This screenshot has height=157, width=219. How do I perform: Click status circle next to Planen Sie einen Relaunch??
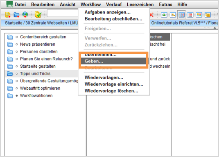click(17, 59)
